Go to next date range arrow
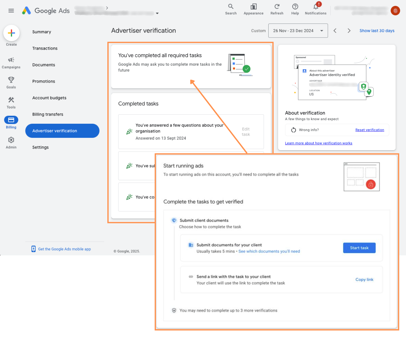Screen dimensions: 406x337 [349, 31]
